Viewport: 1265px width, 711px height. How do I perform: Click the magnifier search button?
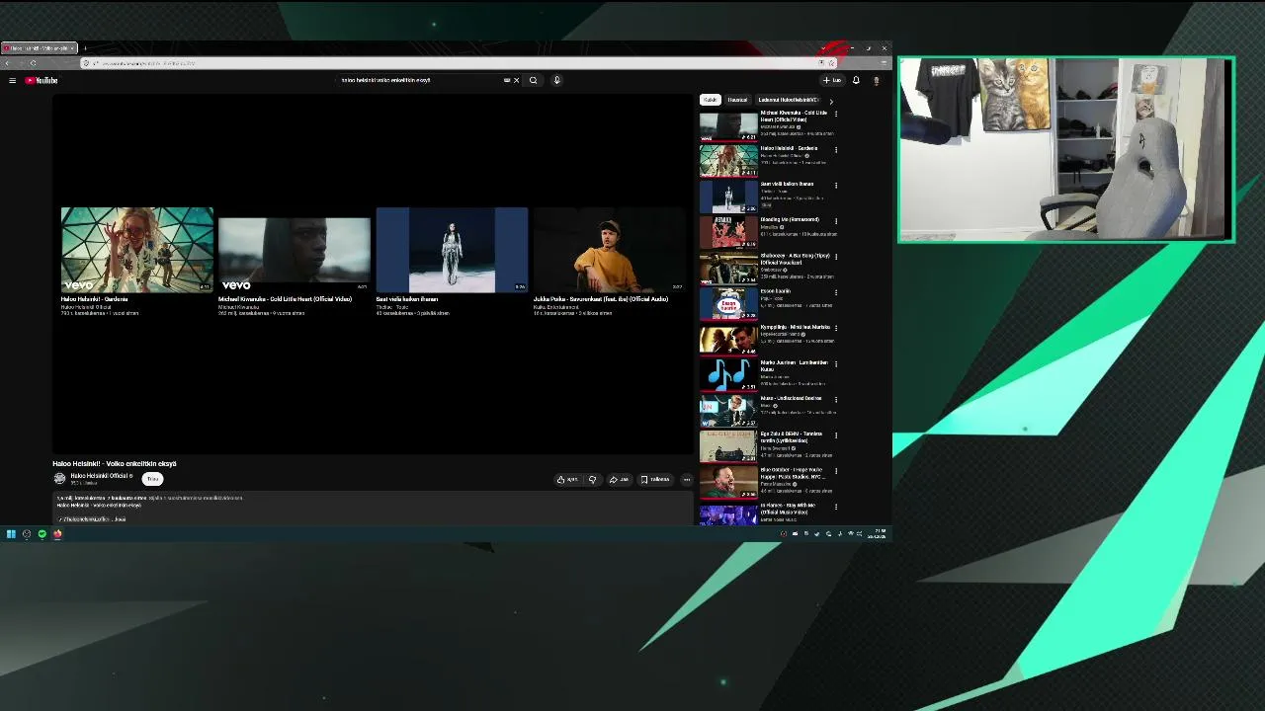(x=533, y=80)
